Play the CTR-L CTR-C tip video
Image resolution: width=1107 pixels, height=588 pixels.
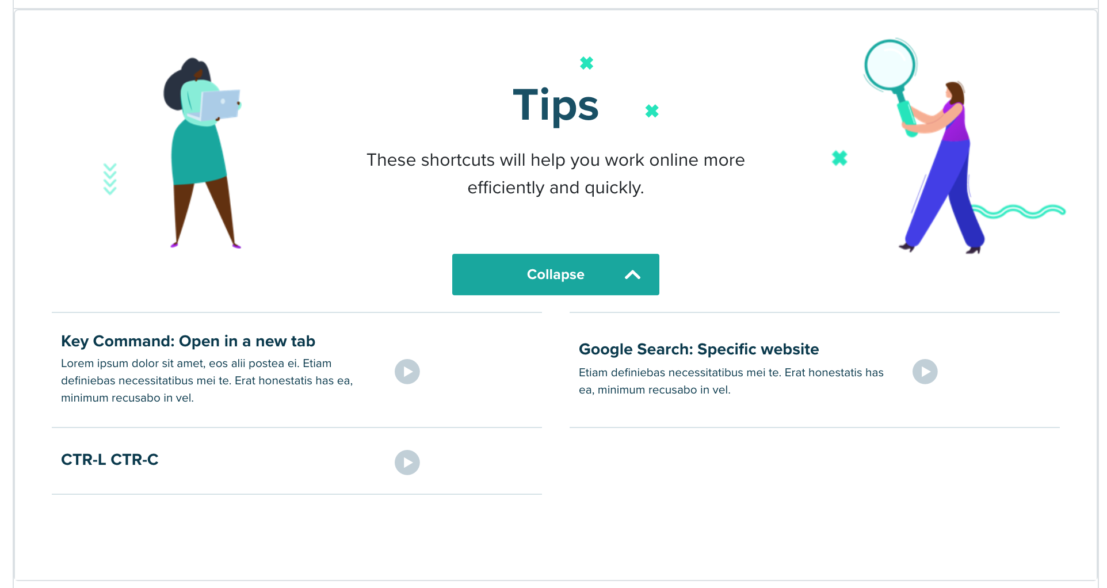pos(407,463)
